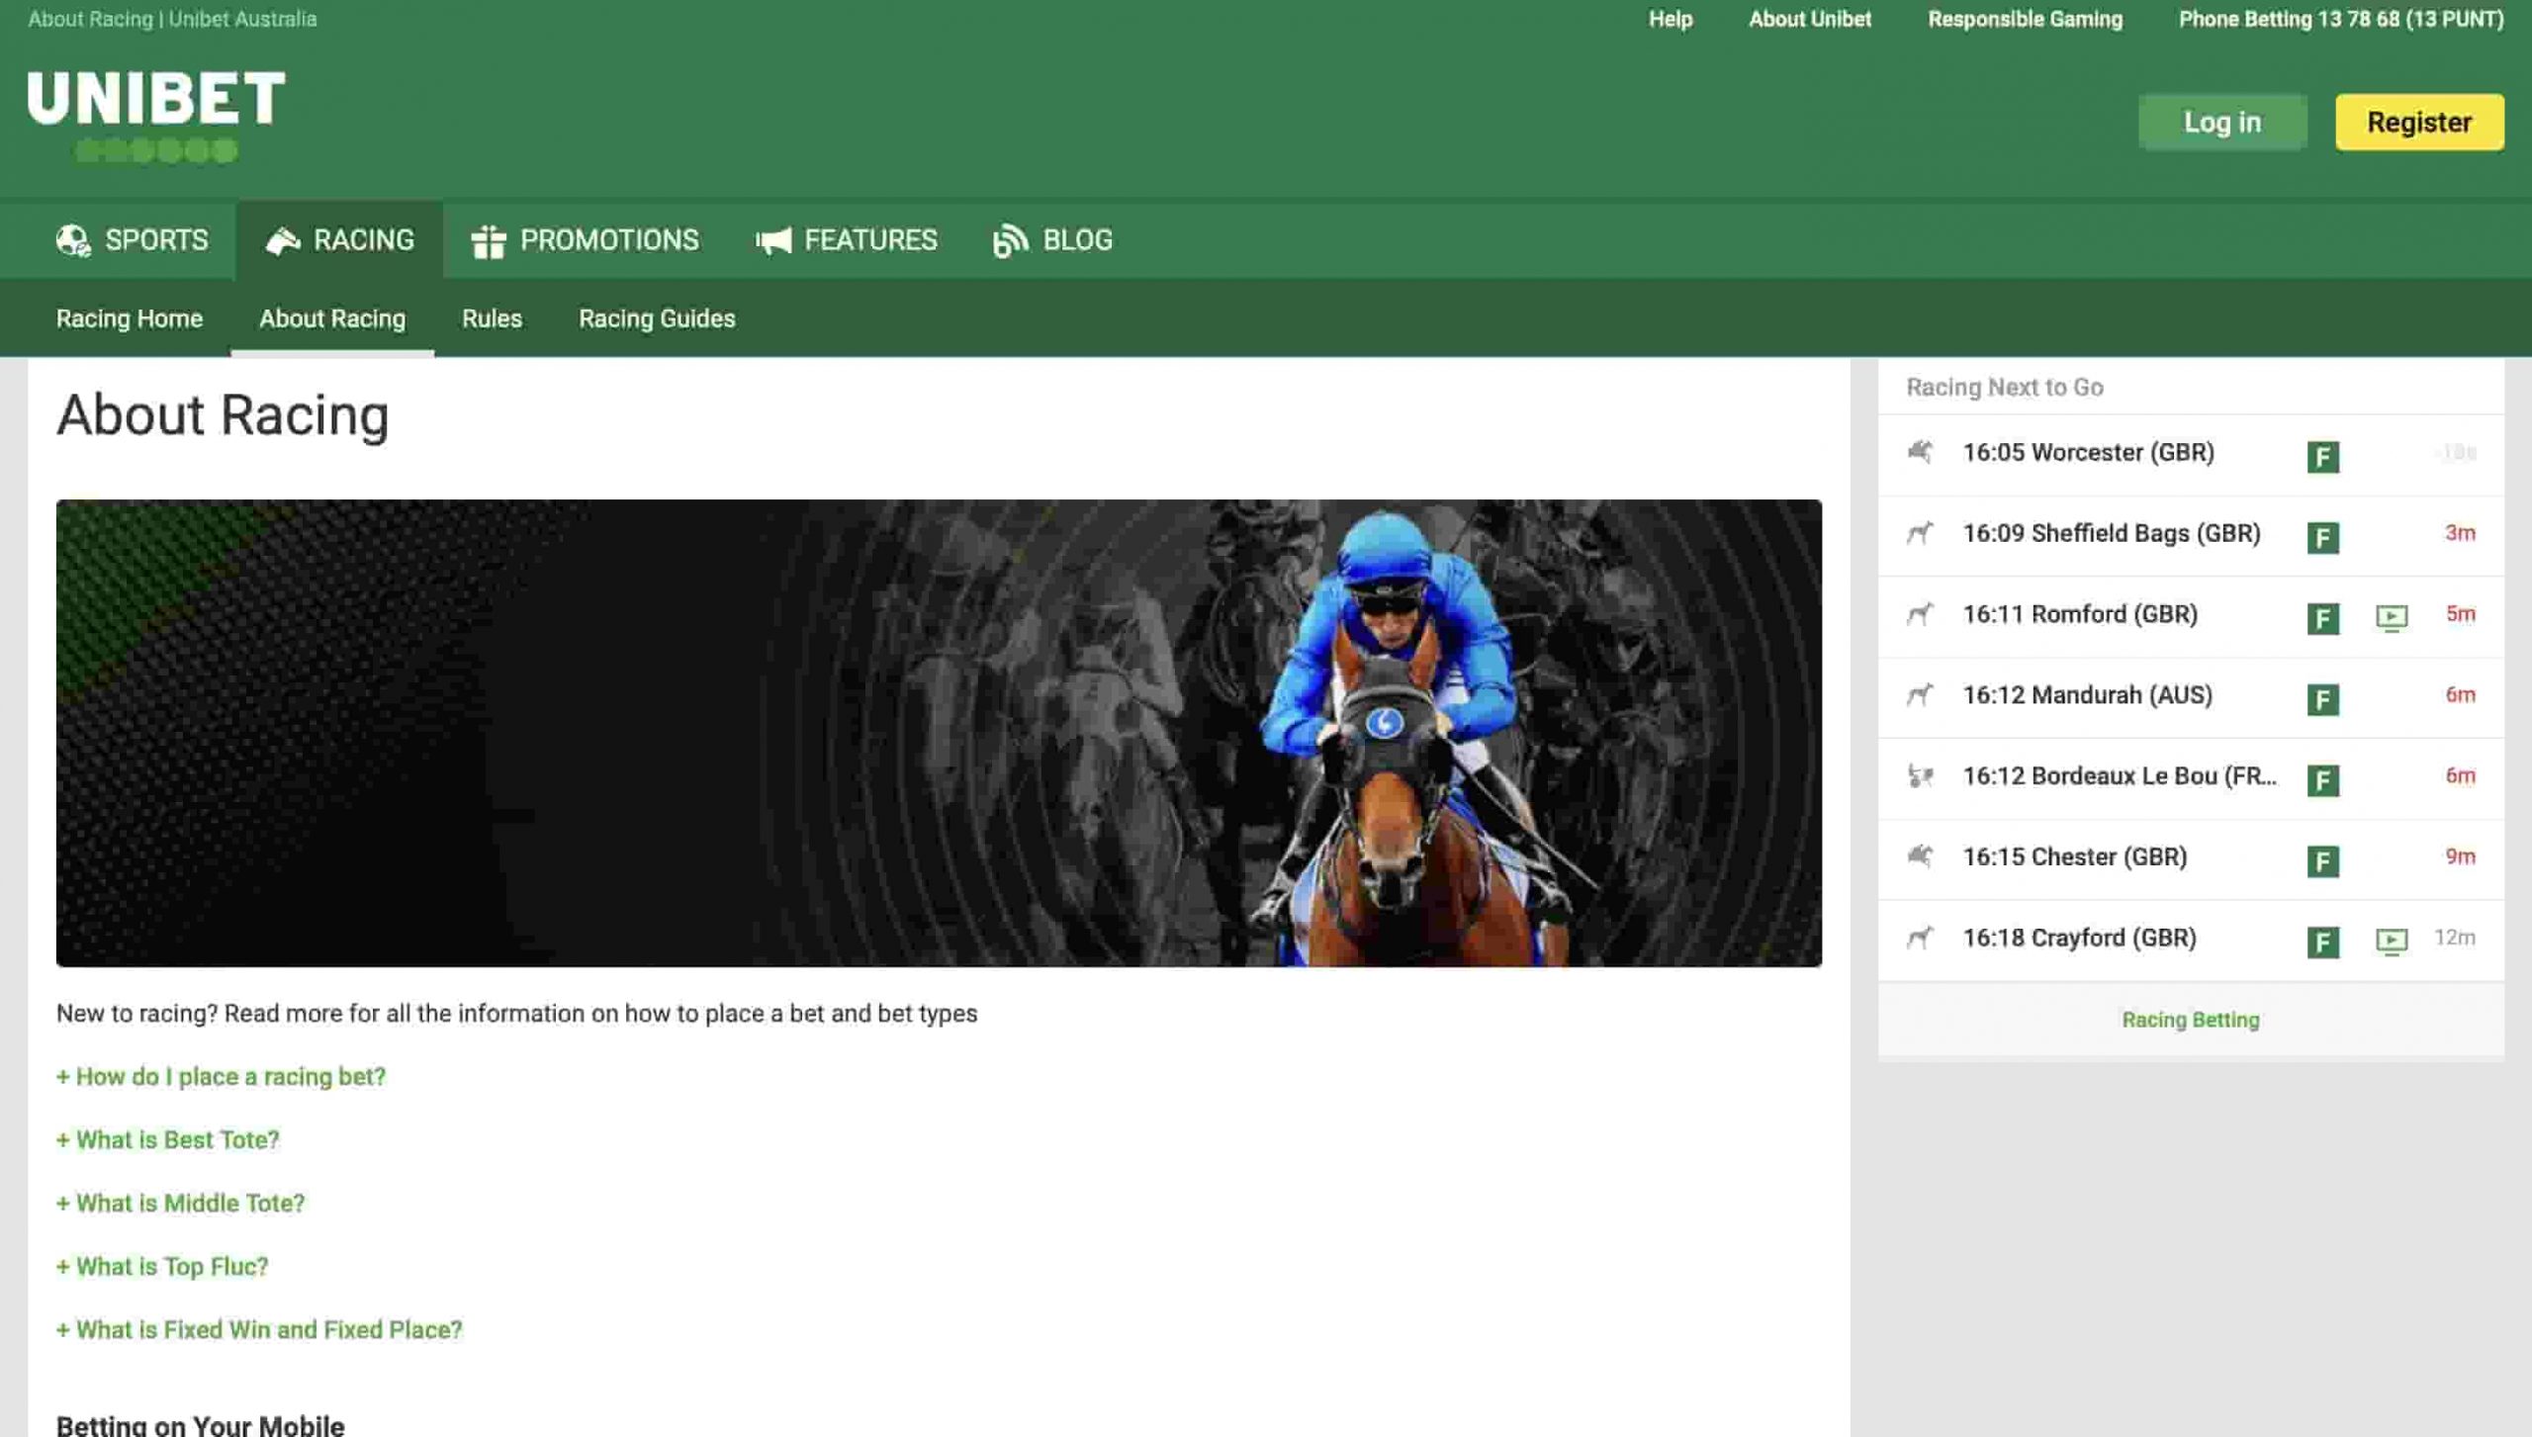The width and height of the screenshot is (2532, 1437).
Task: Open the 16:11 Romford (GBR) race
Action: (2191, 616)
